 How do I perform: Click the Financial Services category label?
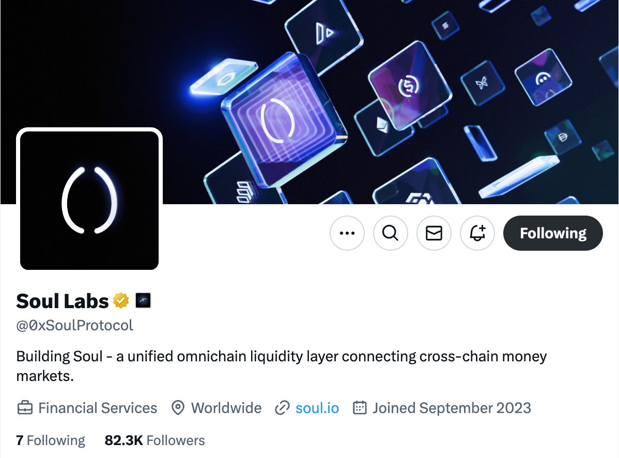point(98,408)
